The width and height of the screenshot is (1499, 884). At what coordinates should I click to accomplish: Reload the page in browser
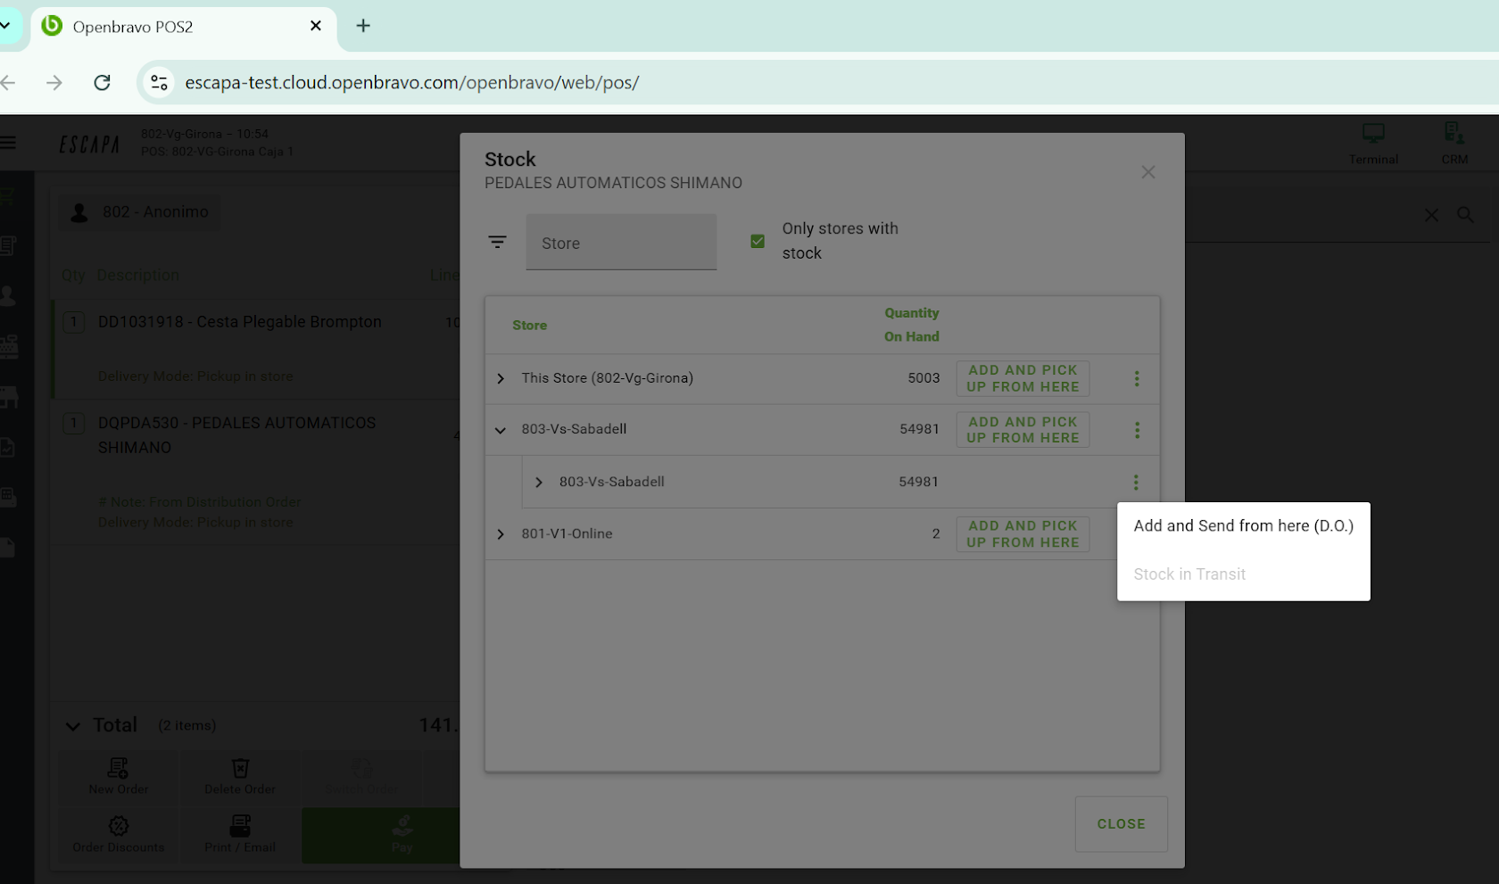[103, 83]
